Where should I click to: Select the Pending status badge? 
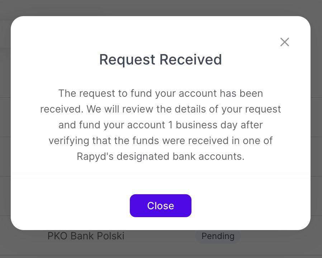(x=218, y=236)
